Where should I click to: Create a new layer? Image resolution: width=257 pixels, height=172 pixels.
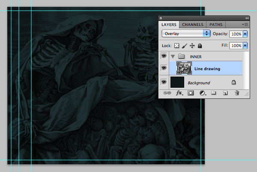[225, 93]
